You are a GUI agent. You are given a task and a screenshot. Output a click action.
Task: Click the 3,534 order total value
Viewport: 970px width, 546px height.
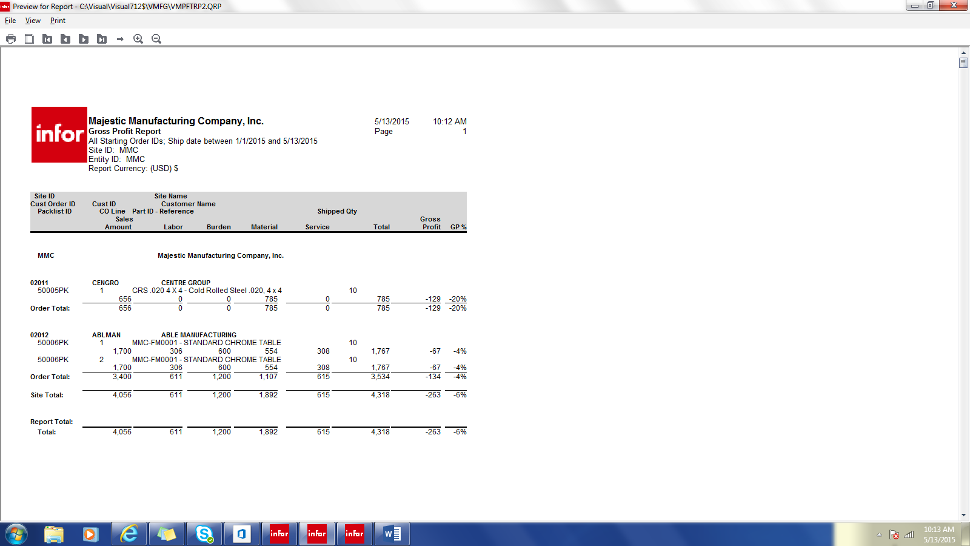tap(380, 377)
